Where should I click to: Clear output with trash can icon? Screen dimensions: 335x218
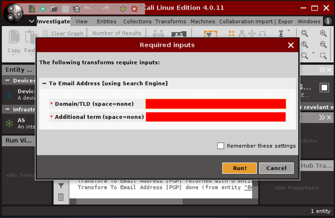[61, 197]
